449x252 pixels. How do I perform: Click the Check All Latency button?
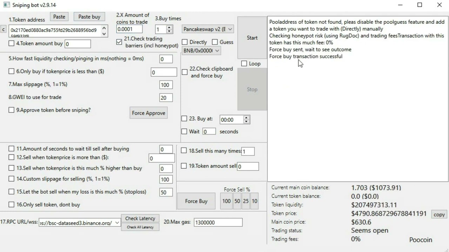[x=140, y=227]
